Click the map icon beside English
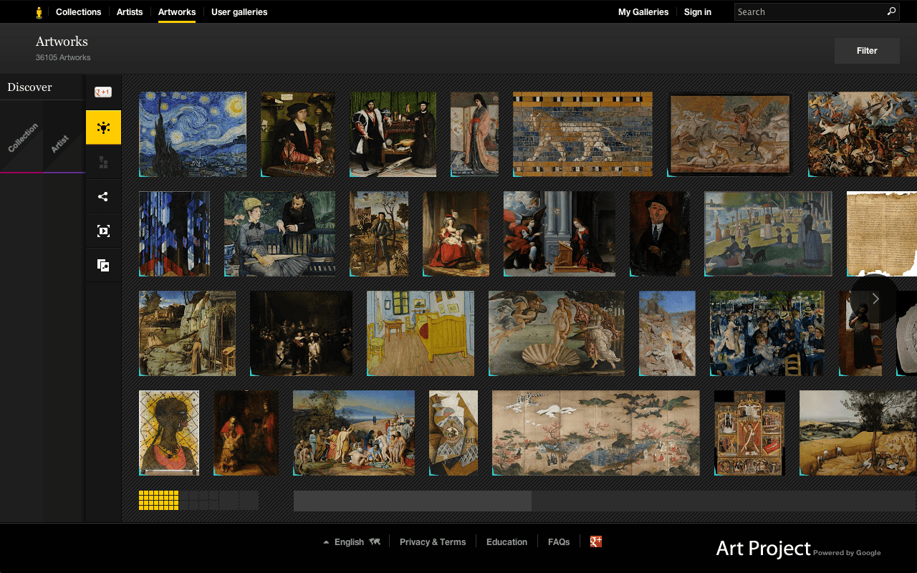This screenshot has width=917, height=573. [375, 541]
